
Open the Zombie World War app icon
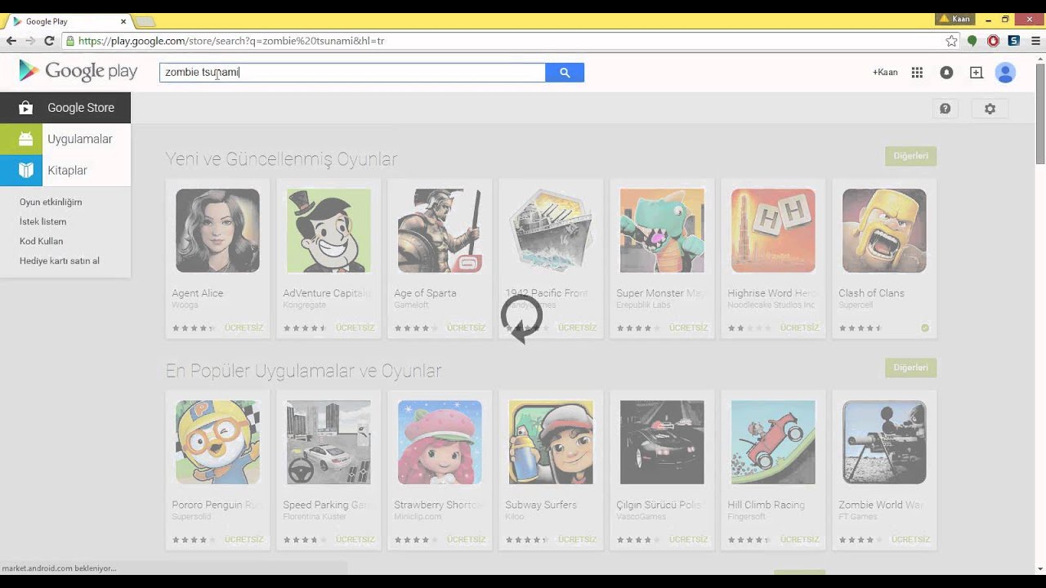884,443
